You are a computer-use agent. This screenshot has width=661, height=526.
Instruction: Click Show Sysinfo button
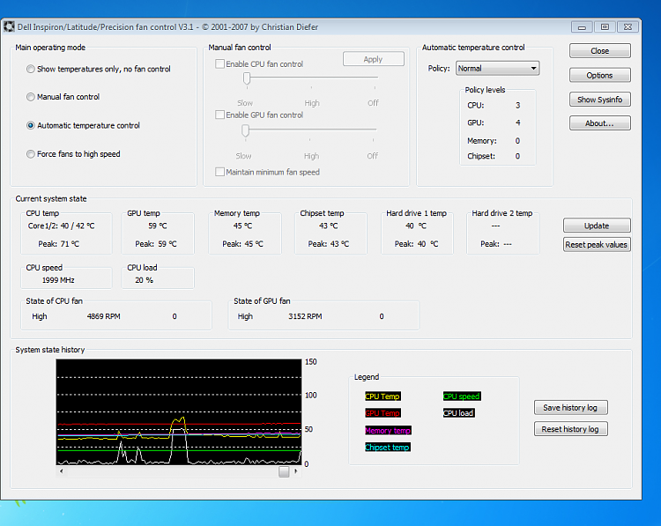coord(600,100)
